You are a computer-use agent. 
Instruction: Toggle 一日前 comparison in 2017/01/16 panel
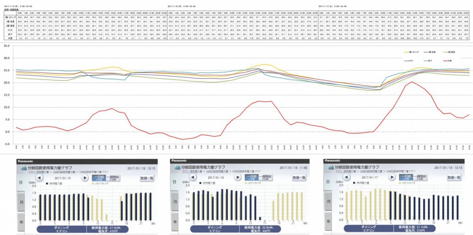[x=253, y=178]
